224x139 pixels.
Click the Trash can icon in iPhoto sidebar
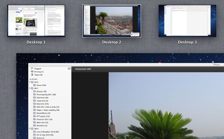(32, 75)
